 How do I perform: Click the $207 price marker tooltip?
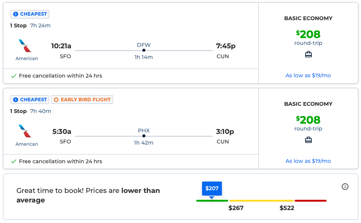(x=212, y=188)
